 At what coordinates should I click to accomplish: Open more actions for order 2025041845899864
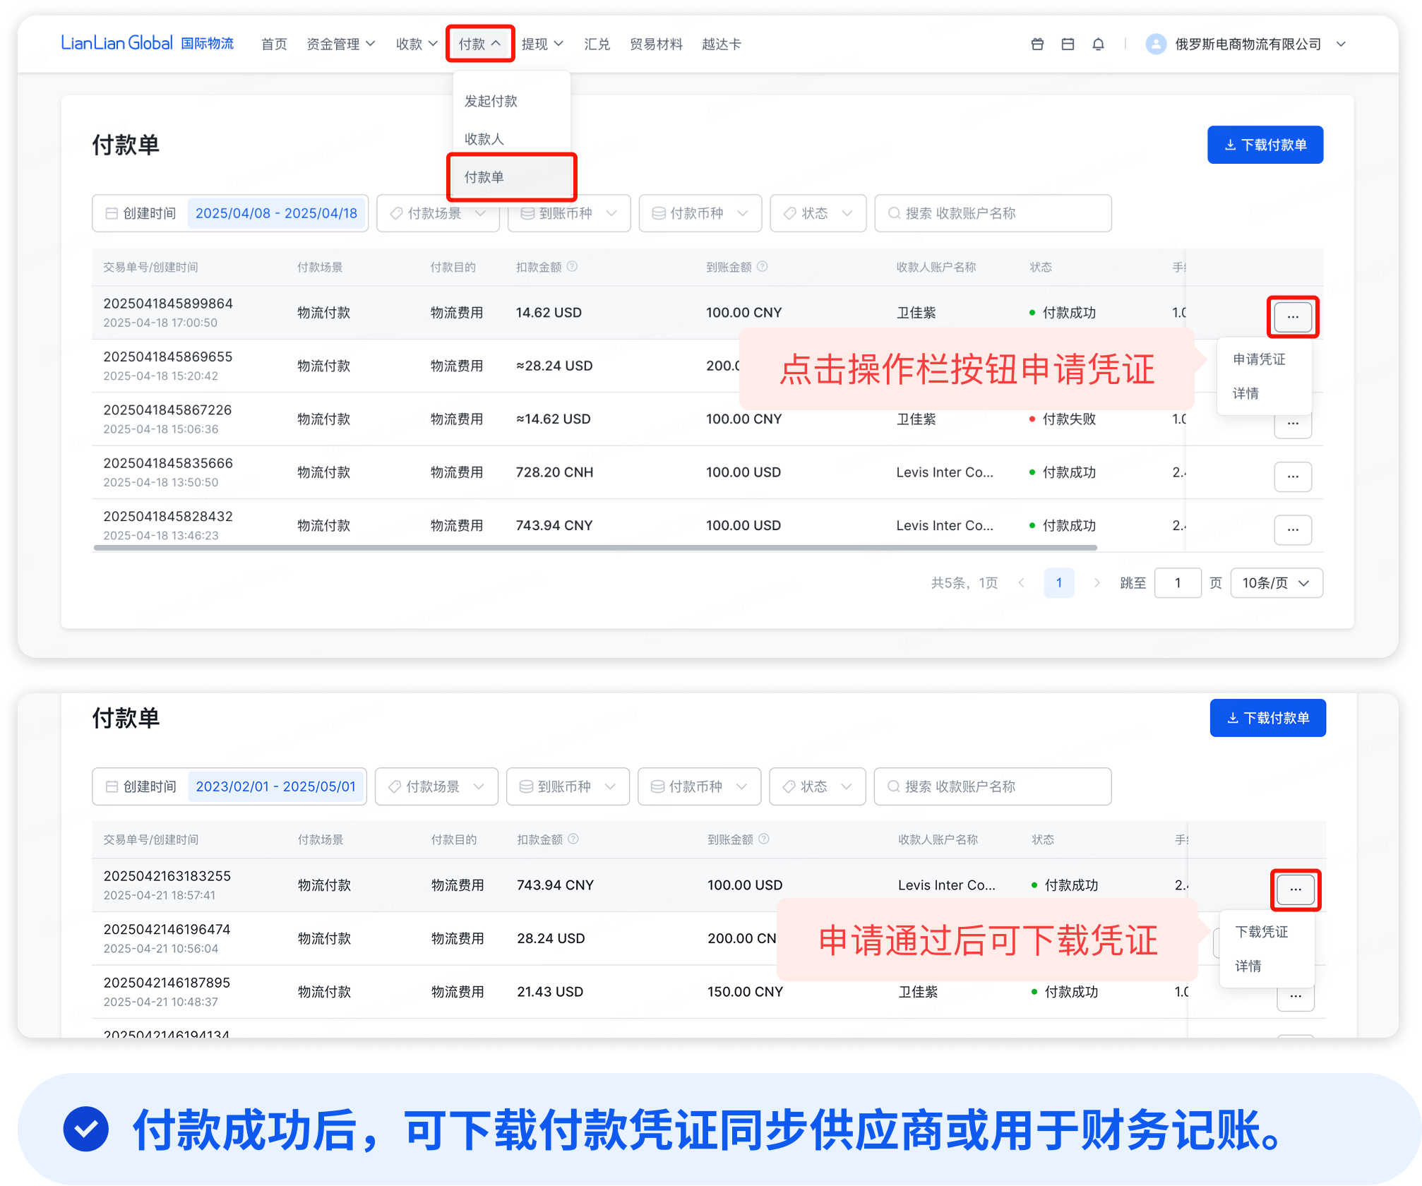pyautogui.click(x=1293, y=317)
